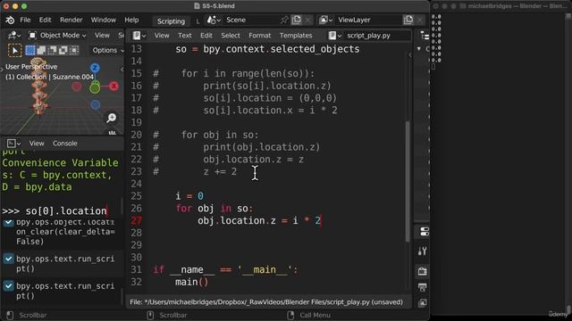Open the view layer browse dropdown

click(x=325, y=20)
